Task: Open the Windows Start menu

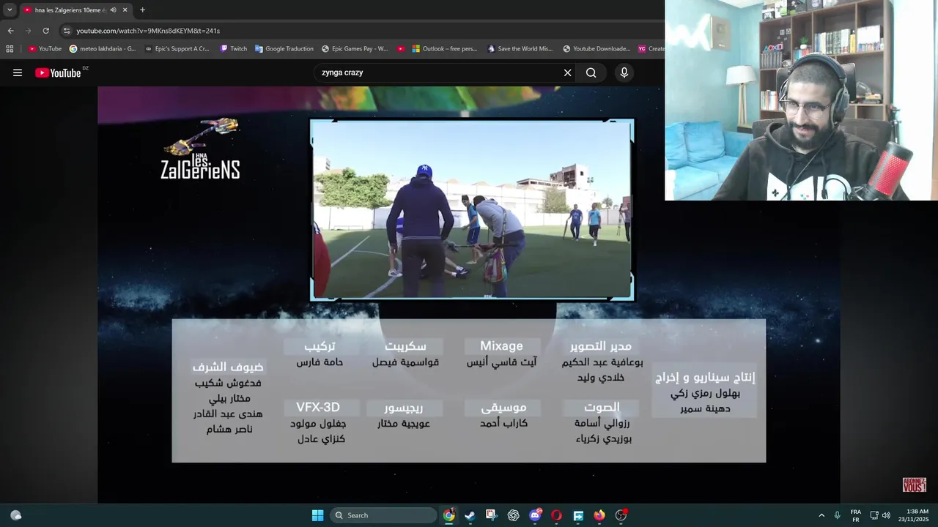Action: click(318, 515)
